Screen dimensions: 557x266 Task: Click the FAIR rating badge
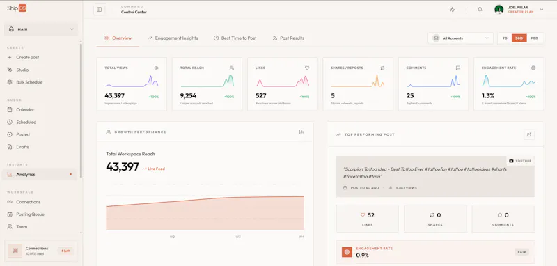click(521, 252)
